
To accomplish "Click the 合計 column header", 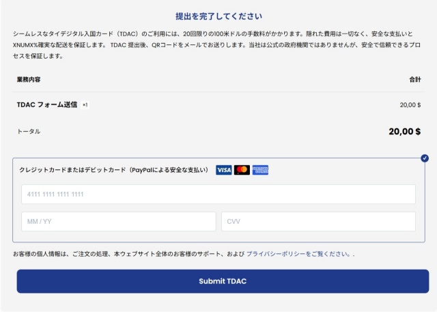I will tap(414, 80).
